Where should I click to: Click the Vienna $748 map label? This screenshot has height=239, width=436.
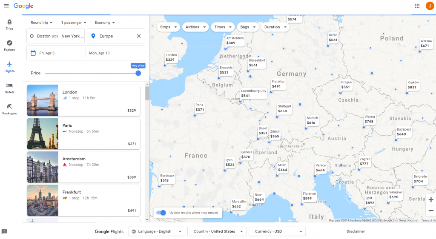click(370, 119)
